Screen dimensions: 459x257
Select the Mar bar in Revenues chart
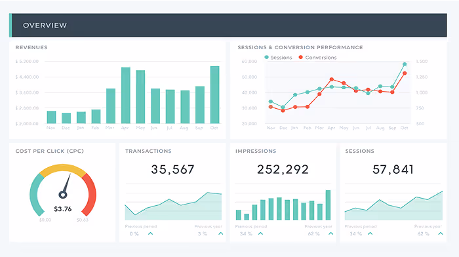tap(111, 106)
